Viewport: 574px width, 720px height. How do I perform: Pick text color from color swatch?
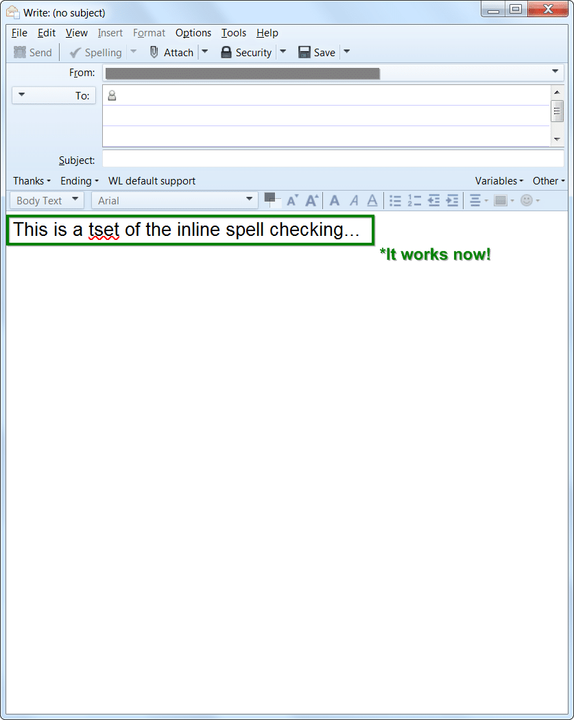tap(270, 197)
